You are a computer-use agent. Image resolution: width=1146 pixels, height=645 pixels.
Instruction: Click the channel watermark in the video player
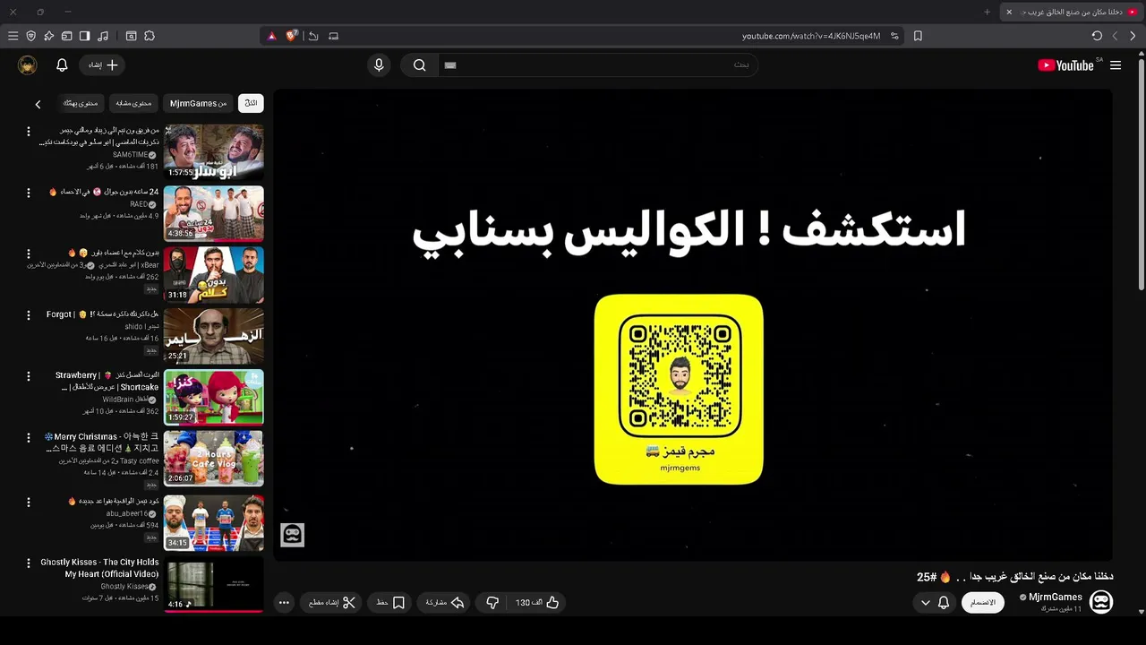[x=292, y=535]
